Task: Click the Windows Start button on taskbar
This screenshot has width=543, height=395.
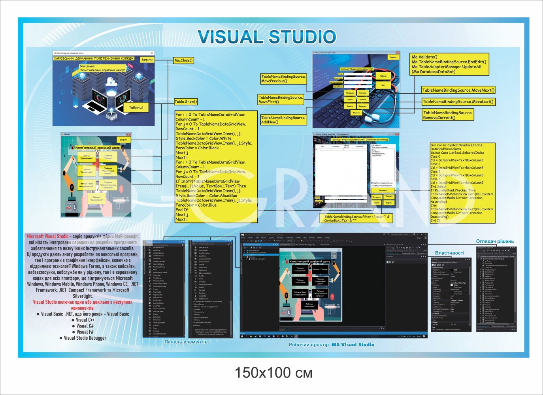Action: coord(242,337)
